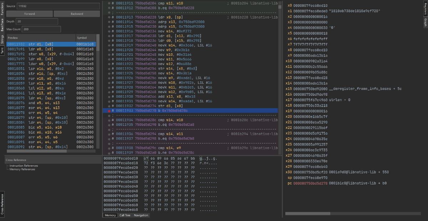The width and height of the screenshot is (428, 221).
Task: Sort by the Symbol column header
Action: pos(86,38)
